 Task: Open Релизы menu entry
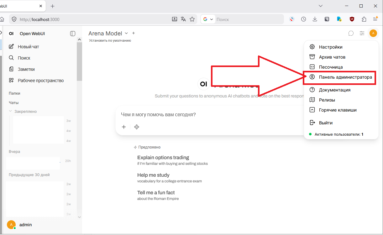[x=341, y=100]
